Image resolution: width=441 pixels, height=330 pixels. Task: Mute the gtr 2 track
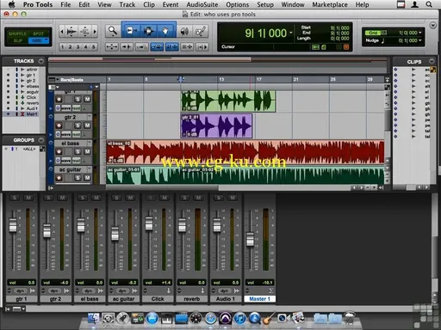click(87, 125)
